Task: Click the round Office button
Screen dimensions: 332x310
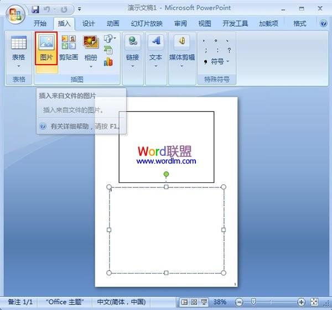Action: click(x=15, y=14)
